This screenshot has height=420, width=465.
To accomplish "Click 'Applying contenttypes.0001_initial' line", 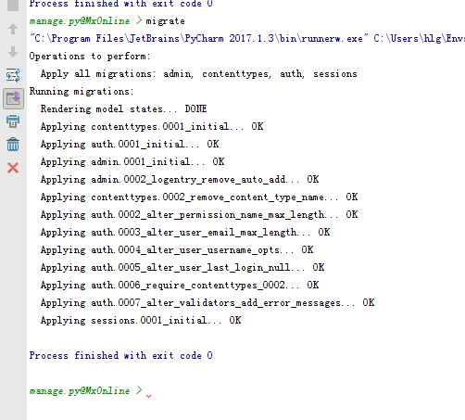I will point(152,127).
